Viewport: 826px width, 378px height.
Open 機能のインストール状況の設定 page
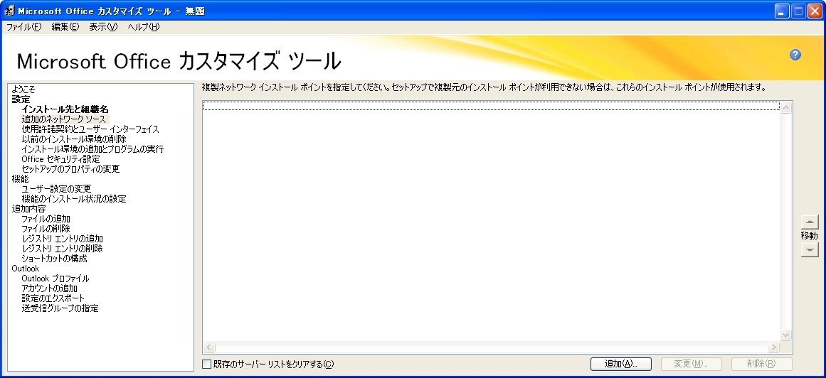73,199
